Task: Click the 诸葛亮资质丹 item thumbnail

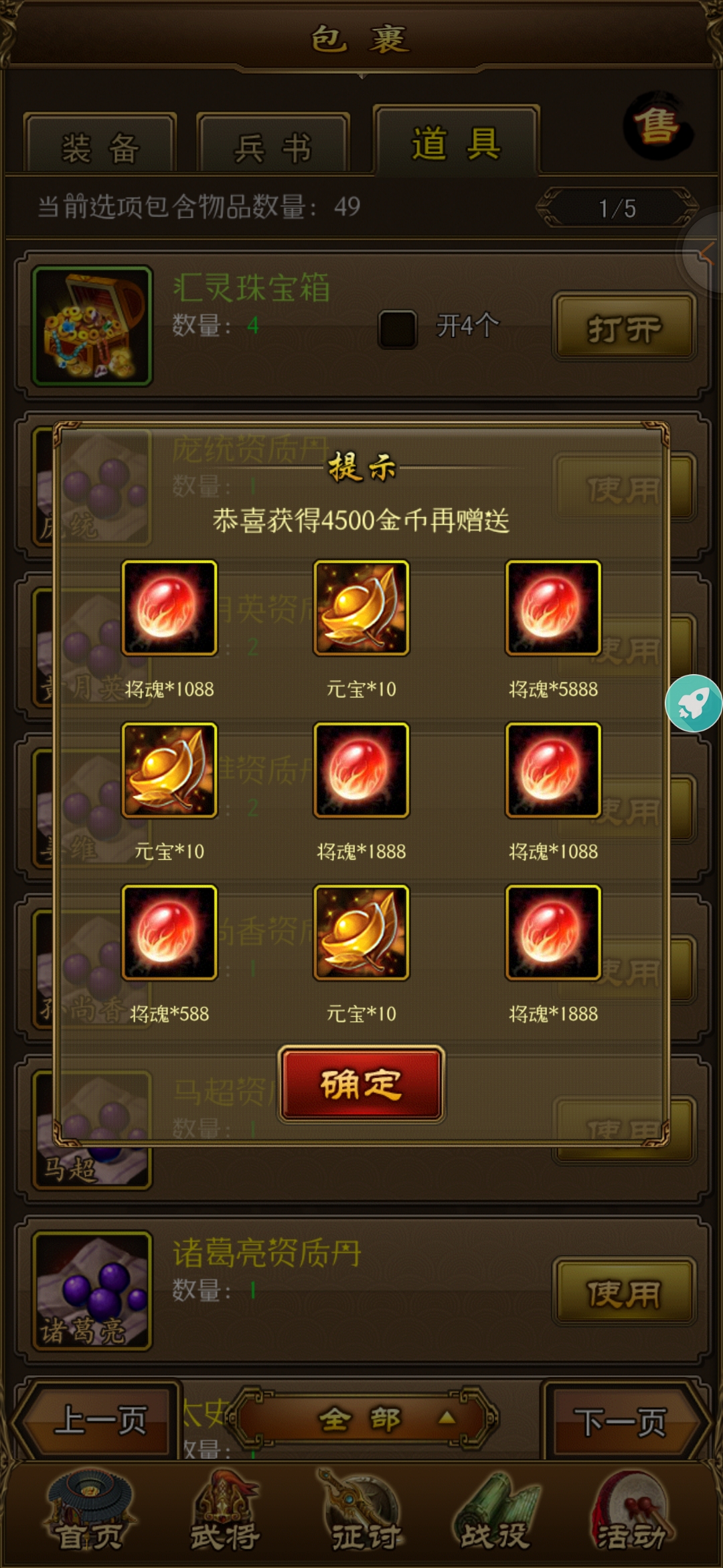Action: pos(92,1290)
